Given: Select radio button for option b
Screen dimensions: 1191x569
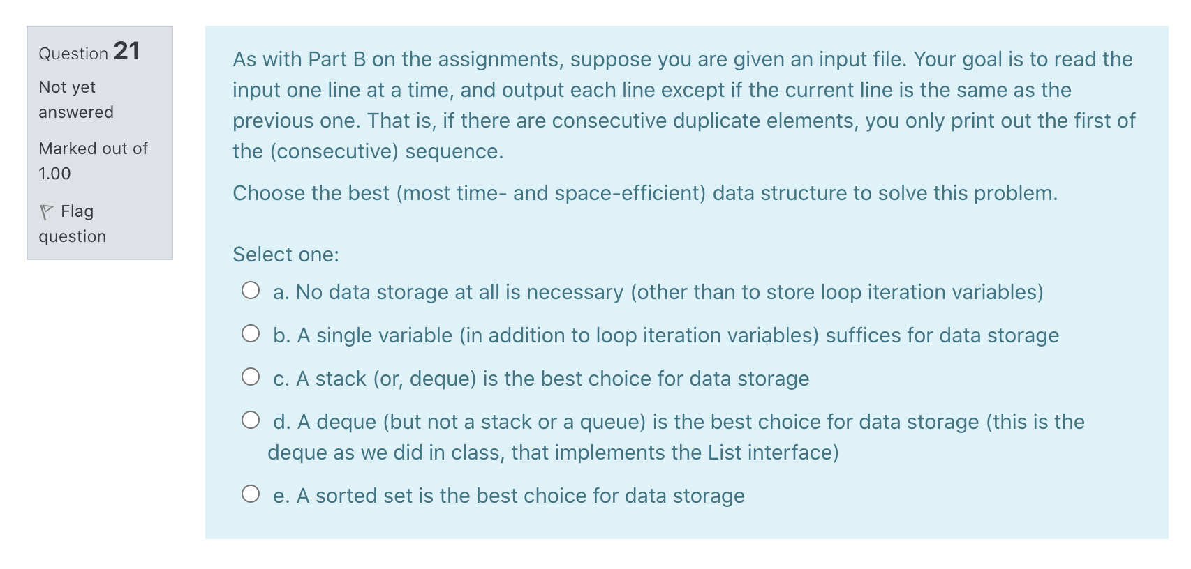Looking at the screenshot, I should coord(251,333).
